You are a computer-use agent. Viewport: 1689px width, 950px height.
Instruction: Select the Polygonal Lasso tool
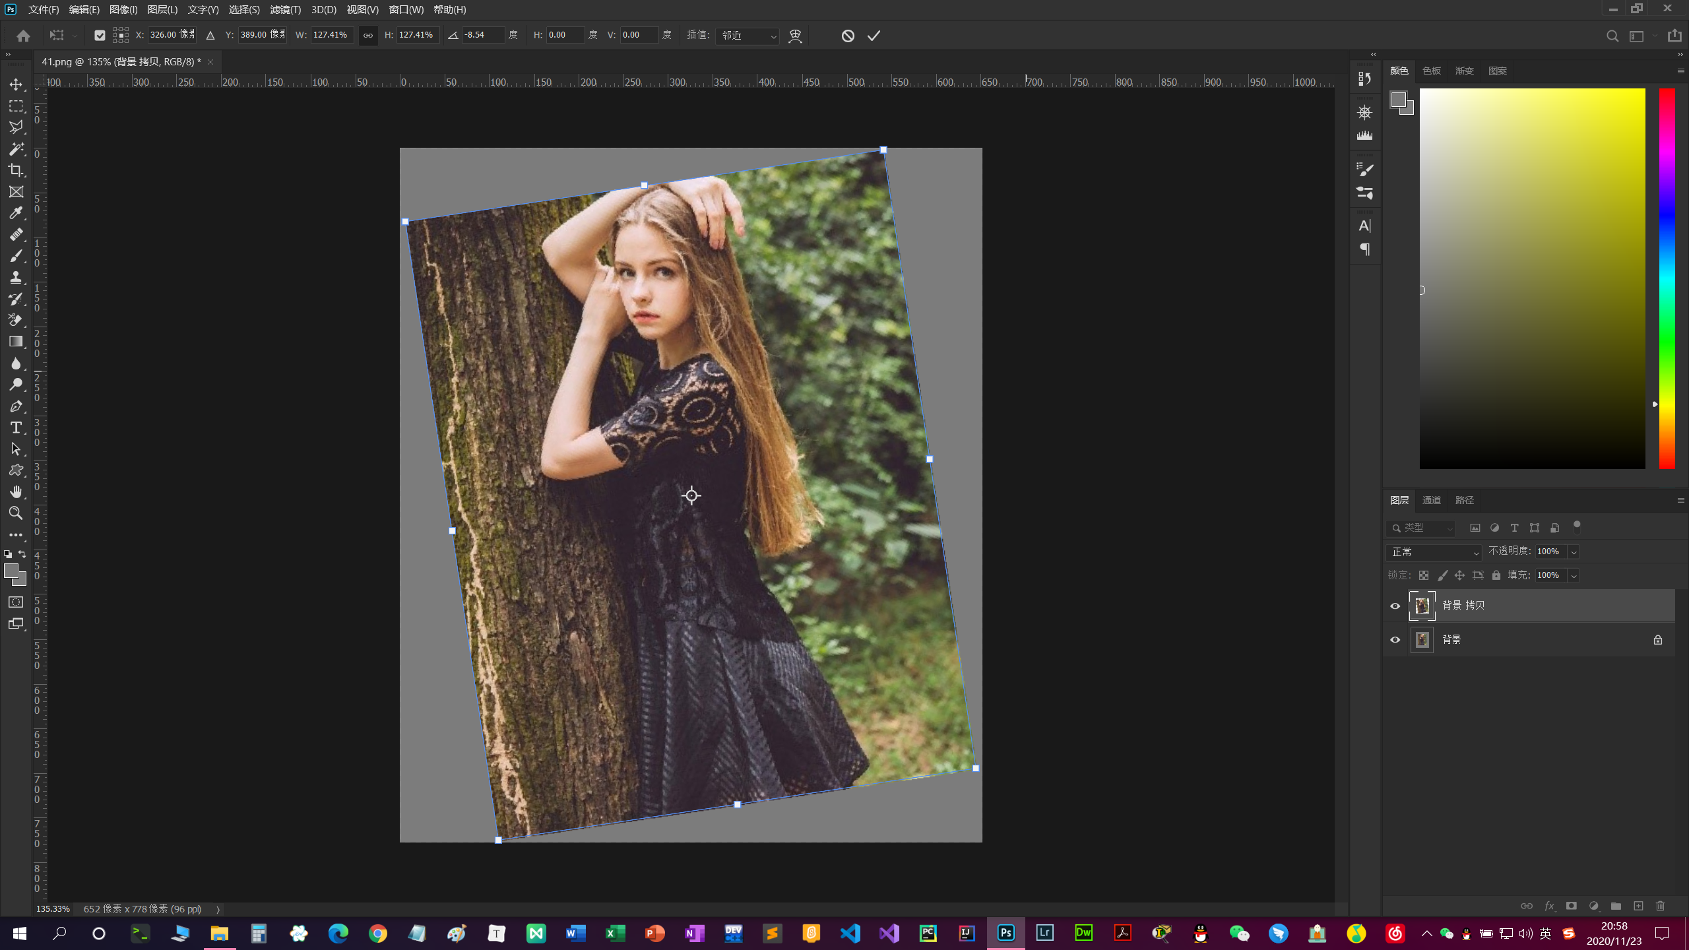[16, 127]
